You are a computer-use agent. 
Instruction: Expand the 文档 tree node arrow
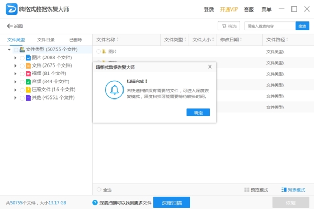[15, 65]
